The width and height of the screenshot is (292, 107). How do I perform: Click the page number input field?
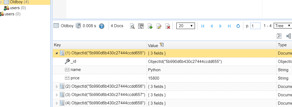point(255,26)
